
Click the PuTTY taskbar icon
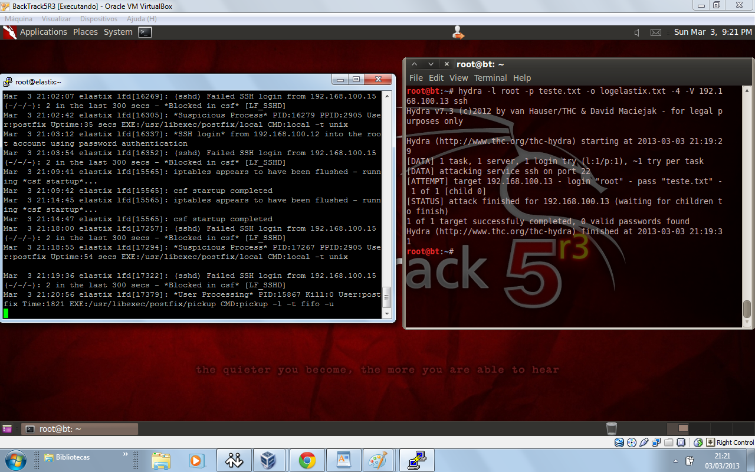click(x=418, y=460)
